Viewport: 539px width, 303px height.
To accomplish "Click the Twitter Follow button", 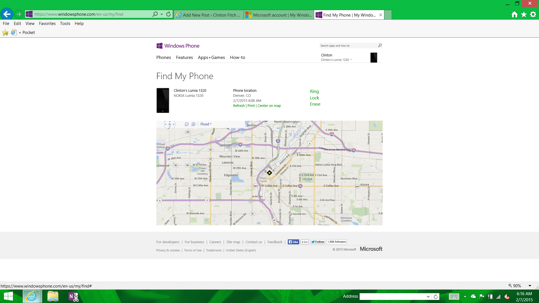I will pos(318,242).
